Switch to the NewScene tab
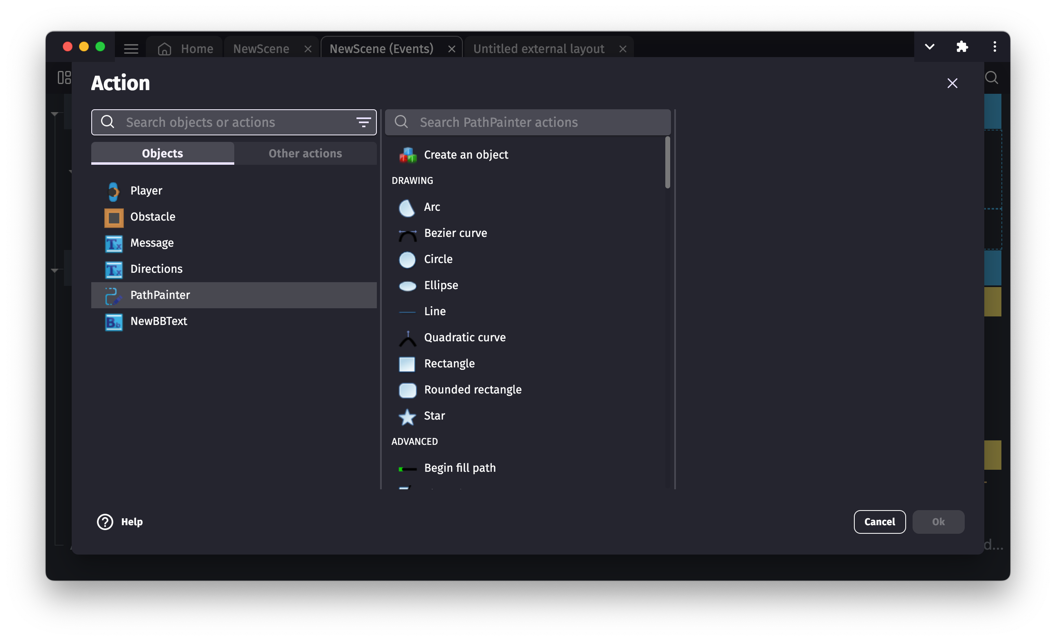This screenshot has width=1056, height=641. pyautogui.click(x=261, y=49)
